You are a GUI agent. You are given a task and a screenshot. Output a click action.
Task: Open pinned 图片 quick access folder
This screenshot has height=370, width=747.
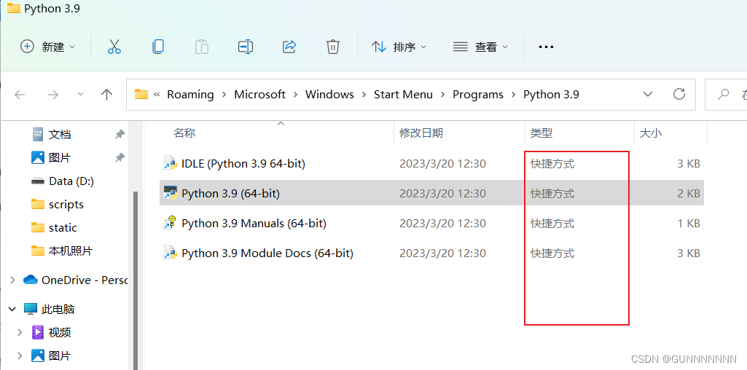pyautogui.click(x=60, y=157)
